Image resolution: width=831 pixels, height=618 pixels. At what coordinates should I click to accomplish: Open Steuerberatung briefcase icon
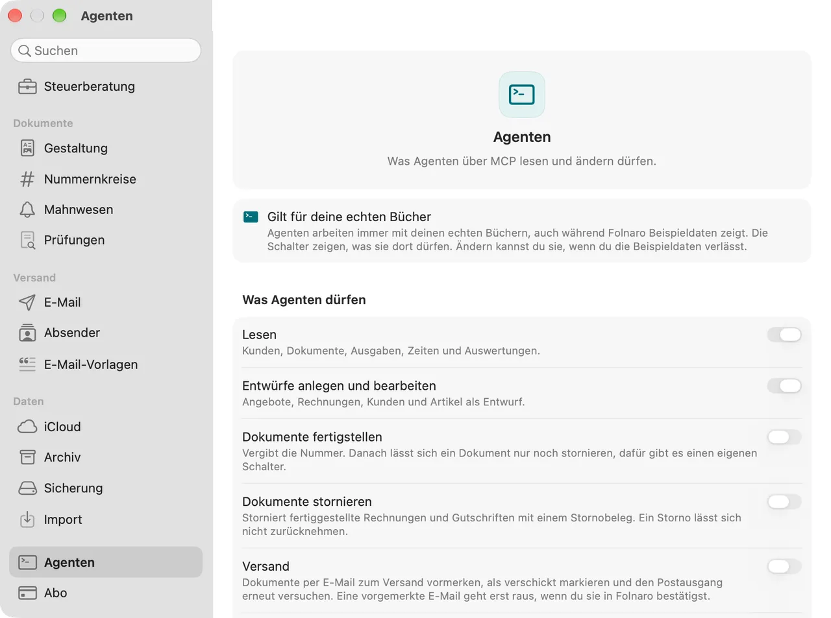point(27,86)
